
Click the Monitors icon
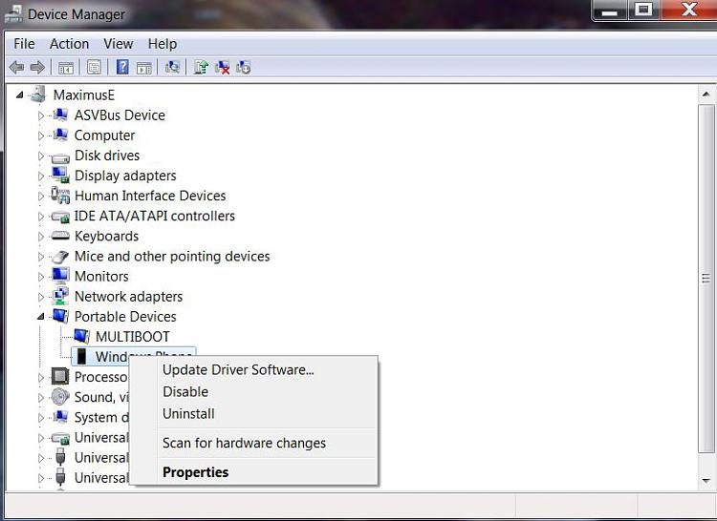click(60, 276)
